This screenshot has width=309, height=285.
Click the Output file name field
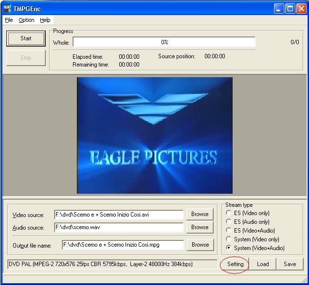point(123,245)
